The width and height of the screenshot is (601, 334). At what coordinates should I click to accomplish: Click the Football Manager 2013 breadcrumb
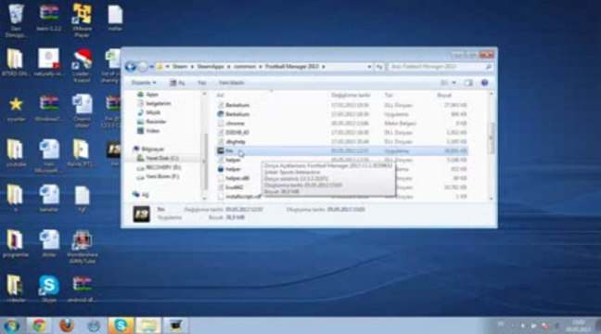click(x=291, y=67)
